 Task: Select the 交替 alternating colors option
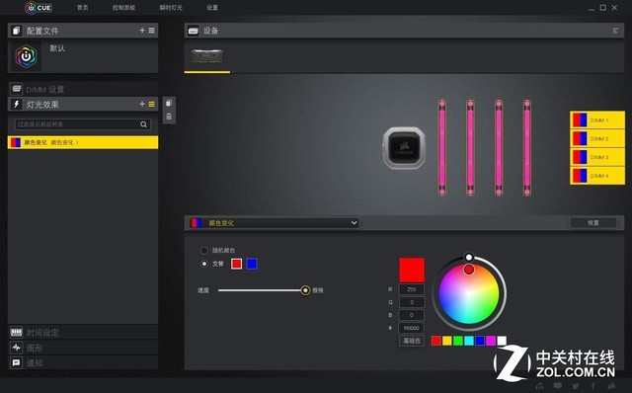tap(204, 264)
